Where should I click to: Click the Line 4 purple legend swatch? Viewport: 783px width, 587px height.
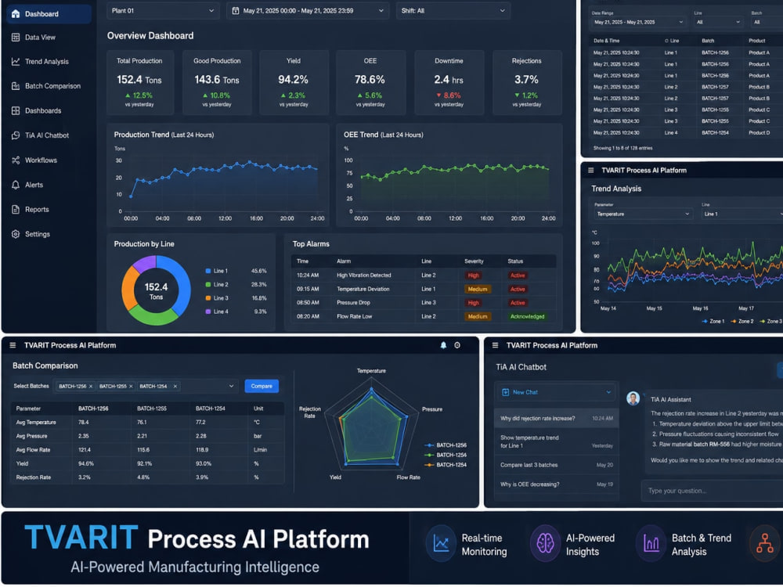click(208, 312)
